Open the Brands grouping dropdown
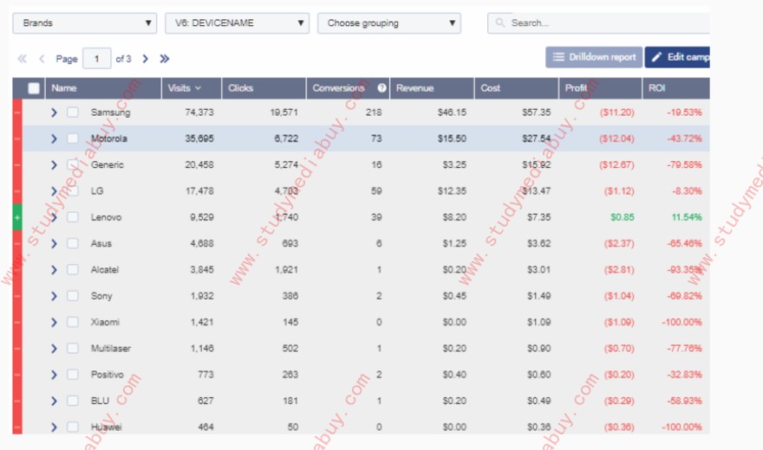The width and height of the screenshot is (763, 450). point(85,22)
